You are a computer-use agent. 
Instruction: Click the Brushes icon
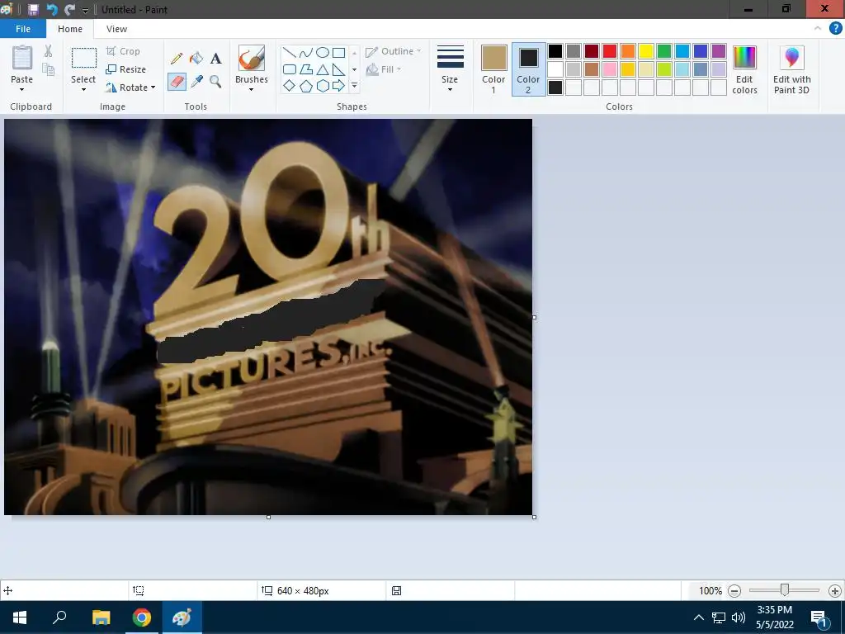click(252, 59)
